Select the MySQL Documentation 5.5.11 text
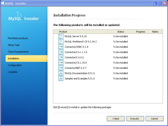 (80, 73)
